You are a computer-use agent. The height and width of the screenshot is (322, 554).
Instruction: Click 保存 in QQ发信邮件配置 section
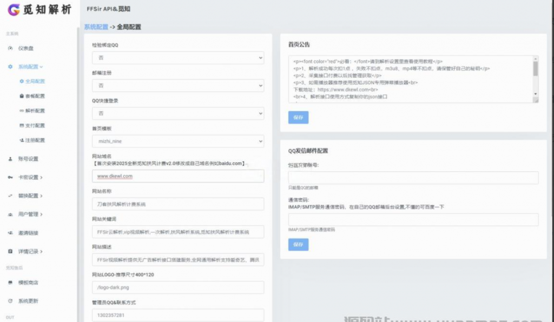pyautogui.click(x=298, y=244)
